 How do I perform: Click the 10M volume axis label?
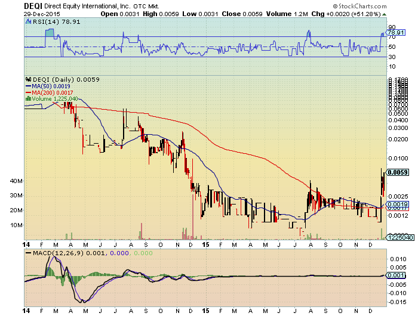click(x=16, y=225)
